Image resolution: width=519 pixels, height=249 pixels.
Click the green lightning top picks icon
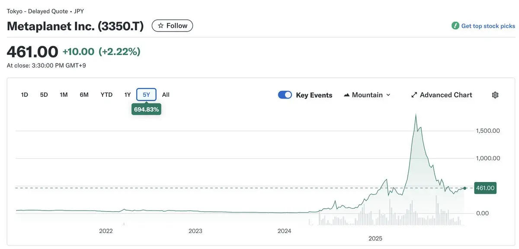[455, 26]
